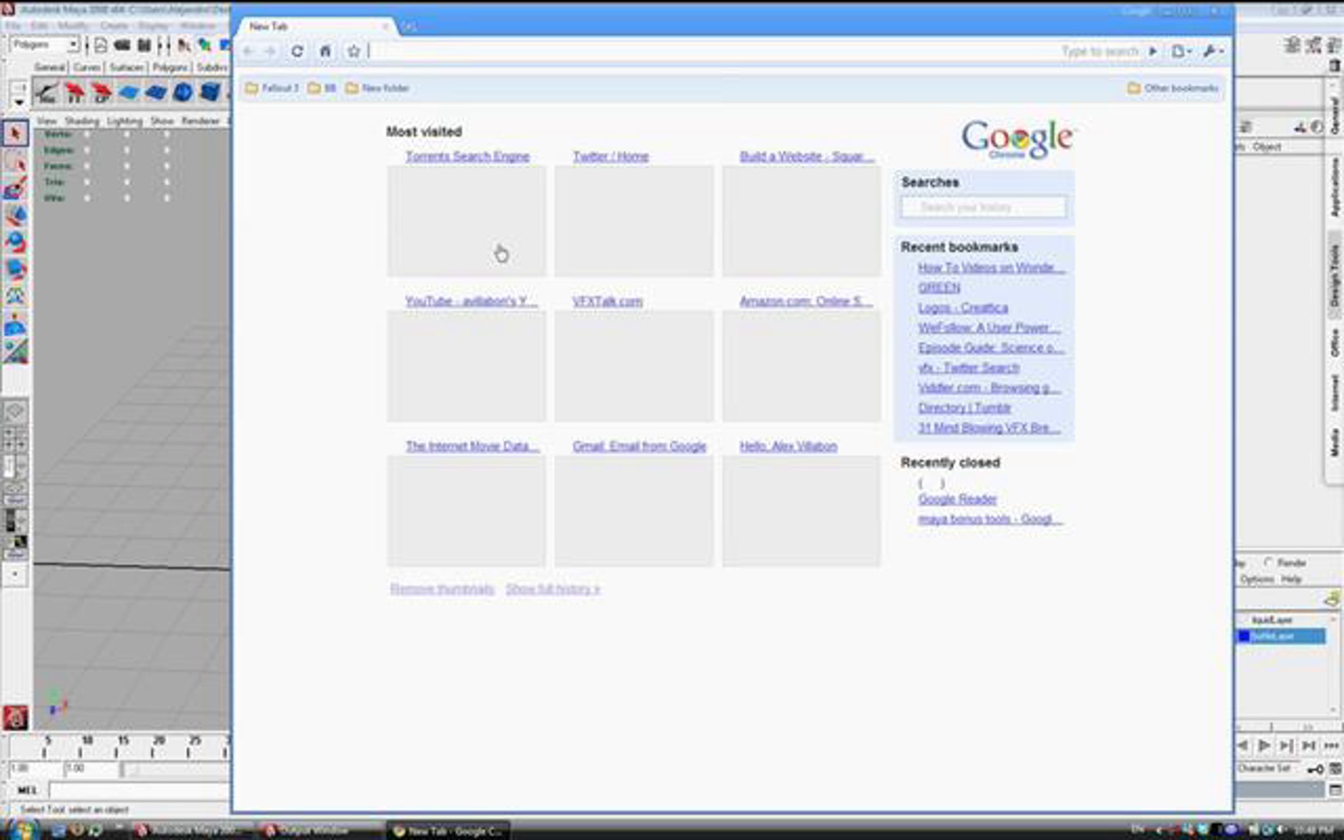Bookmark this page with the star icon
Viewport: 1344px width, 840px height.
click(354, 52)
